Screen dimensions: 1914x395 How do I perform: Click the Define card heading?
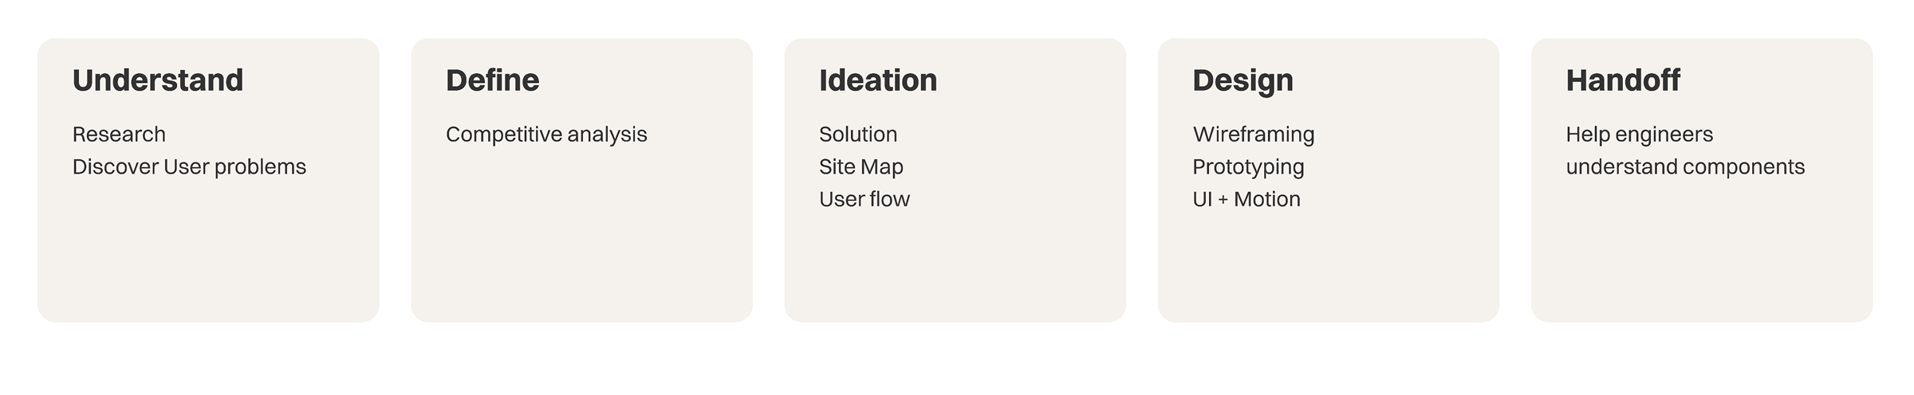click(x=492, y=80)
